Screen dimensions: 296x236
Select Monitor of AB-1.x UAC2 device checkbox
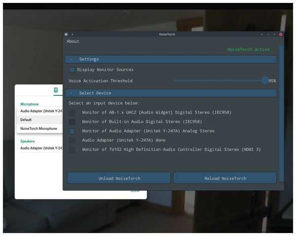(72, 113)
